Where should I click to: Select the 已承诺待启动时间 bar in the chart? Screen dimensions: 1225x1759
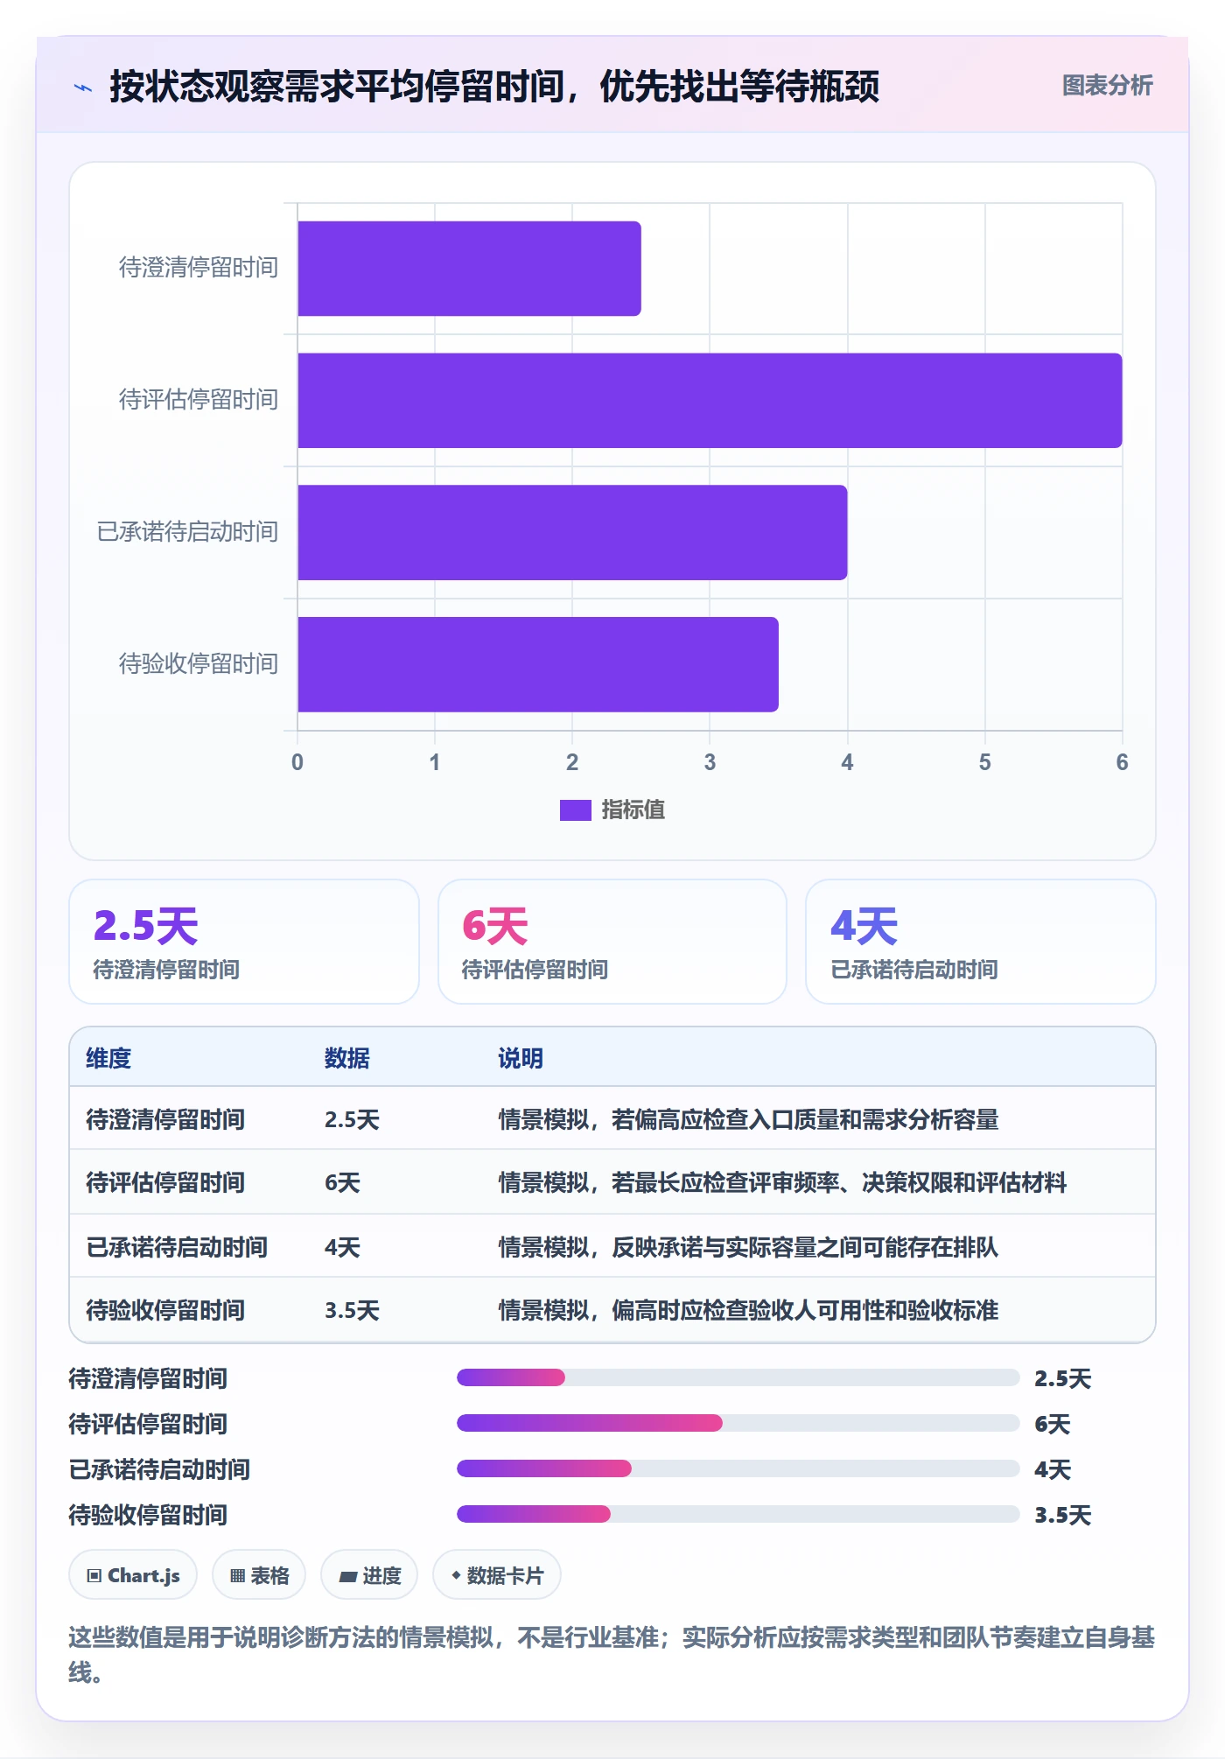pos(572,532)
